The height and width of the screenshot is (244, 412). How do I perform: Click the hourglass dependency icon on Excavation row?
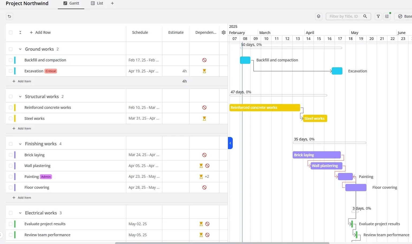[204, 71]
